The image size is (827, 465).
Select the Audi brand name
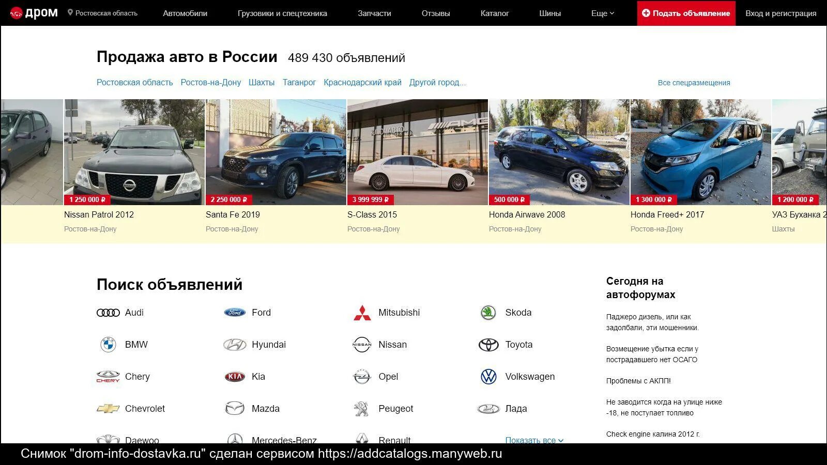(x=134, y=313)
